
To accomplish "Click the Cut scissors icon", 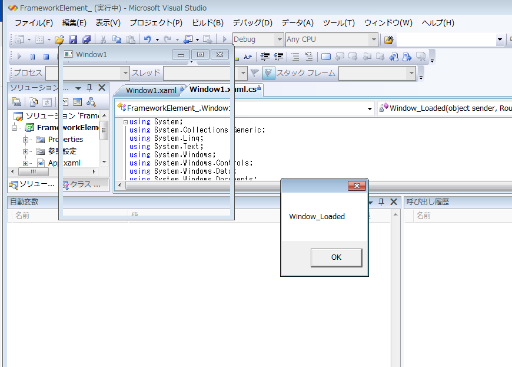I will pyautogui.click(x=103, y=39).
